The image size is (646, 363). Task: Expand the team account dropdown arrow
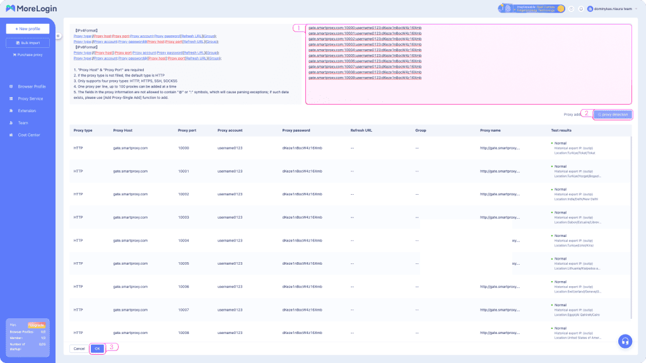(x=636, y=9)
